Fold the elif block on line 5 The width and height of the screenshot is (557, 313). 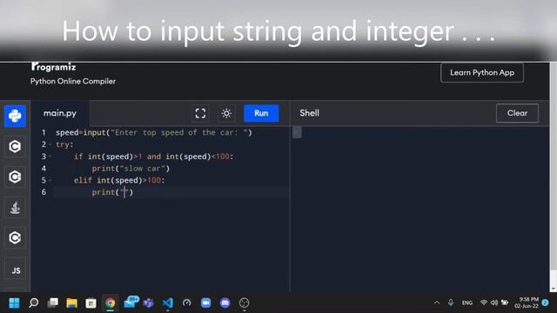[50, 180]
